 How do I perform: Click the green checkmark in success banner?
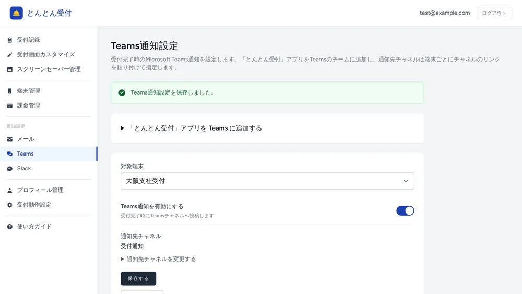(x=122, y=92)
